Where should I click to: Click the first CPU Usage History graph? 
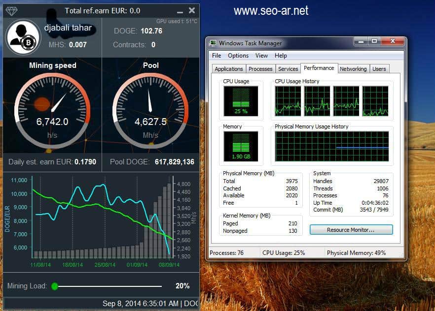(288, 101)
